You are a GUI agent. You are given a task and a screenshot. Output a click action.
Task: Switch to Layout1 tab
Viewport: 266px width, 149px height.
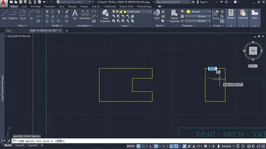pyautogui.click(x=20, y=145)
